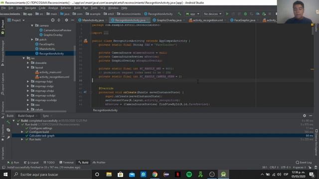
Task: Open the Refactor menu
Action: 66,8
